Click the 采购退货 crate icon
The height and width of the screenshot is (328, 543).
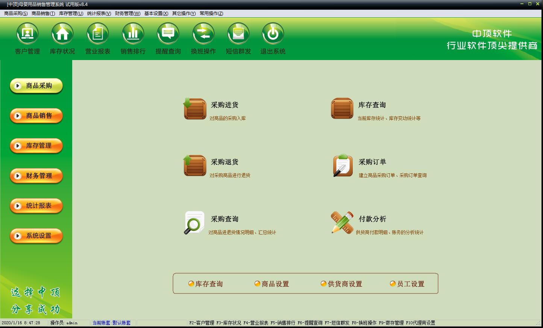tap(195, 166)
